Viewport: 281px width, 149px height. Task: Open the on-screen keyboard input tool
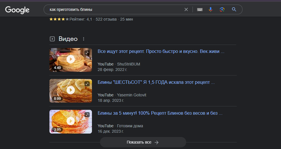tap(200, 9)
